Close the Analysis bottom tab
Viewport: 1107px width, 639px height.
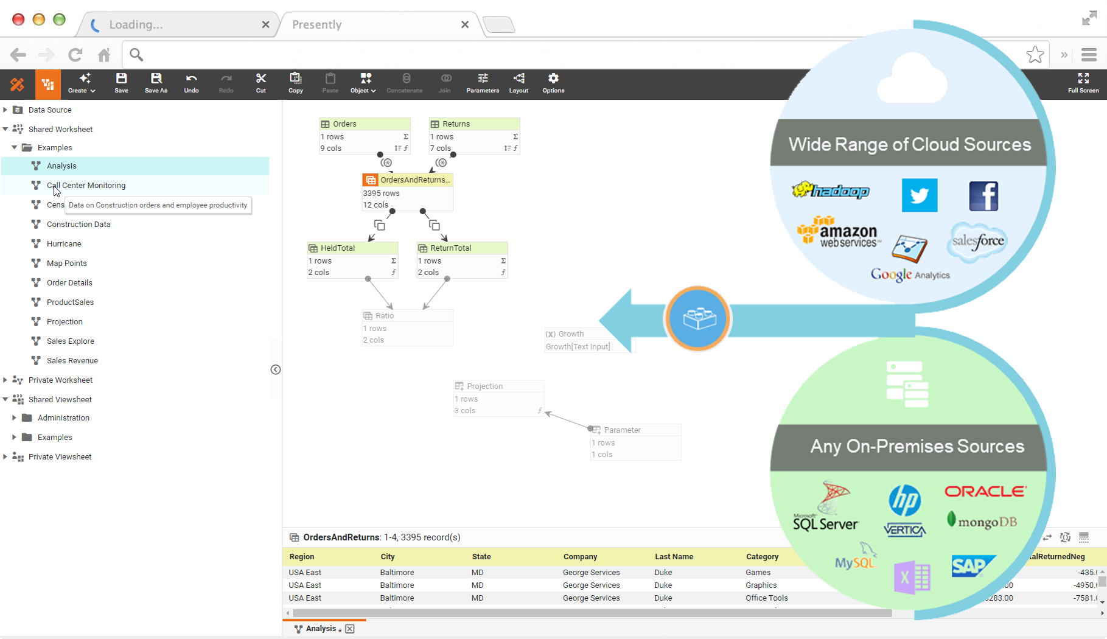pyautogui.click(x=350, y=629)
